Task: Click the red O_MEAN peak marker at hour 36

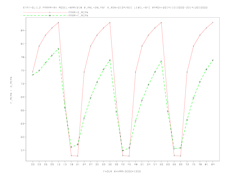Action: [x=110, y=23]
